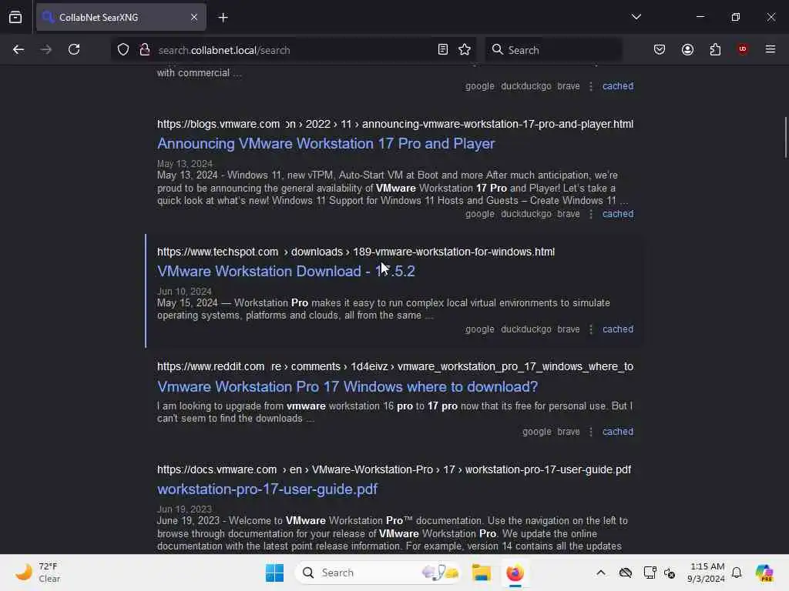
Task: Open weather widget showing 72°F Clear
Action: coord(39,573)
